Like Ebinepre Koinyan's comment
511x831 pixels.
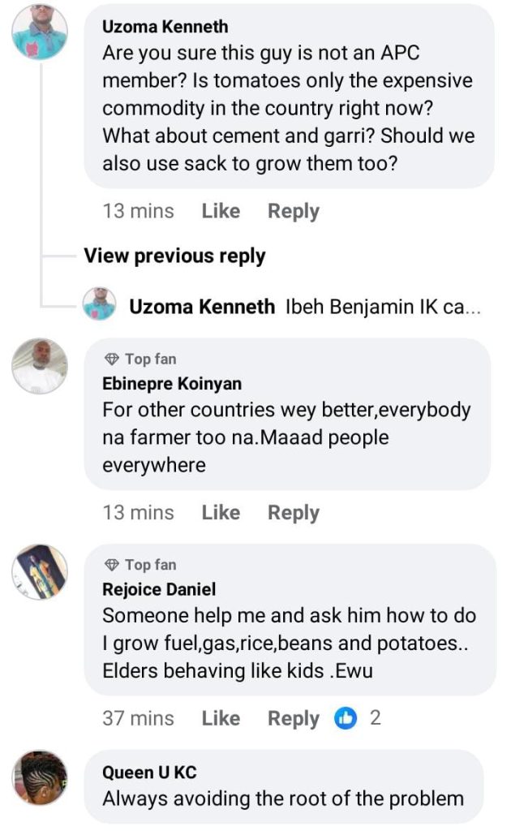[x=221, y=513]
